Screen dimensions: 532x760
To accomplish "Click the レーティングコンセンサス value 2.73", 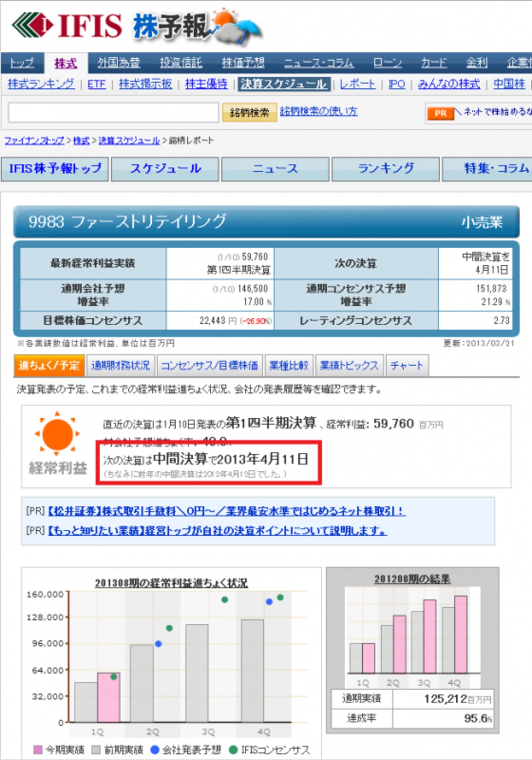I will [x=501, y=321].
